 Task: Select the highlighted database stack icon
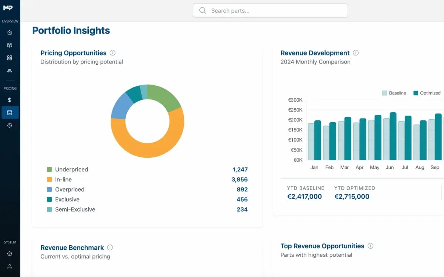[10, 113]
